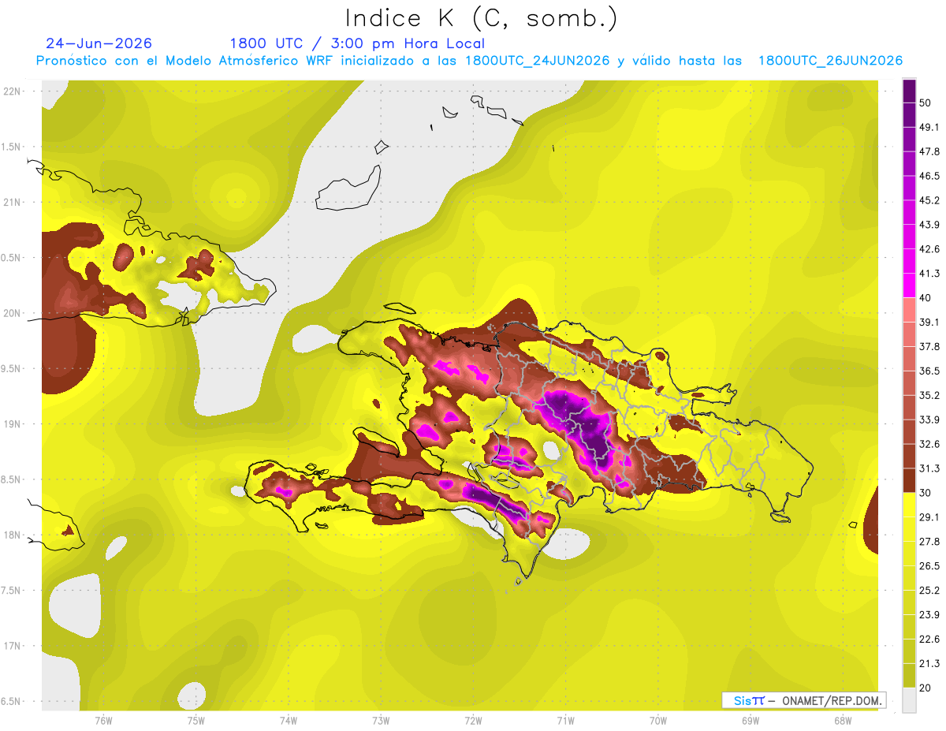Click the "43.9" value on the color scale
946x731 pixels.
click(x=929, y=225)
